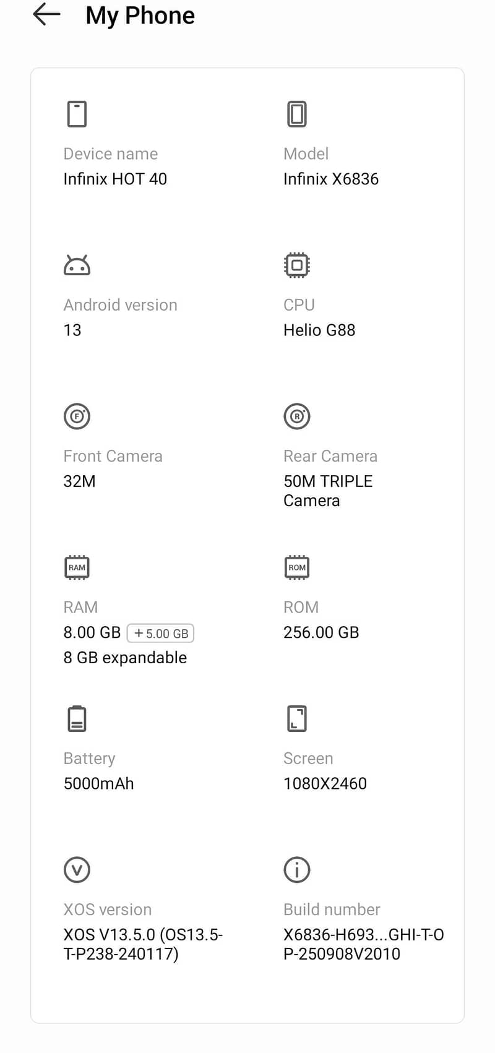Click the Model phone icon
The height and width of the screenshot is (1053, 495).
click(297, 114)
